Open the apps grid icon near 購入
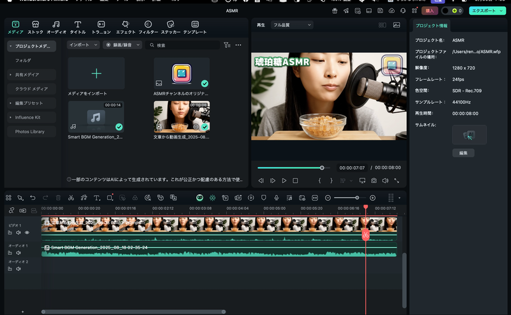Viewport: 511px width, 315px height. 415,11
